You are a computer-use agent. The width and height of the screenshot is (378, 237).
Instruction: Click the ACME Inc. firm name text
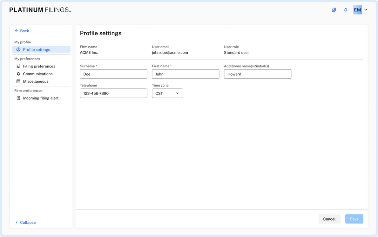point(89,53)
